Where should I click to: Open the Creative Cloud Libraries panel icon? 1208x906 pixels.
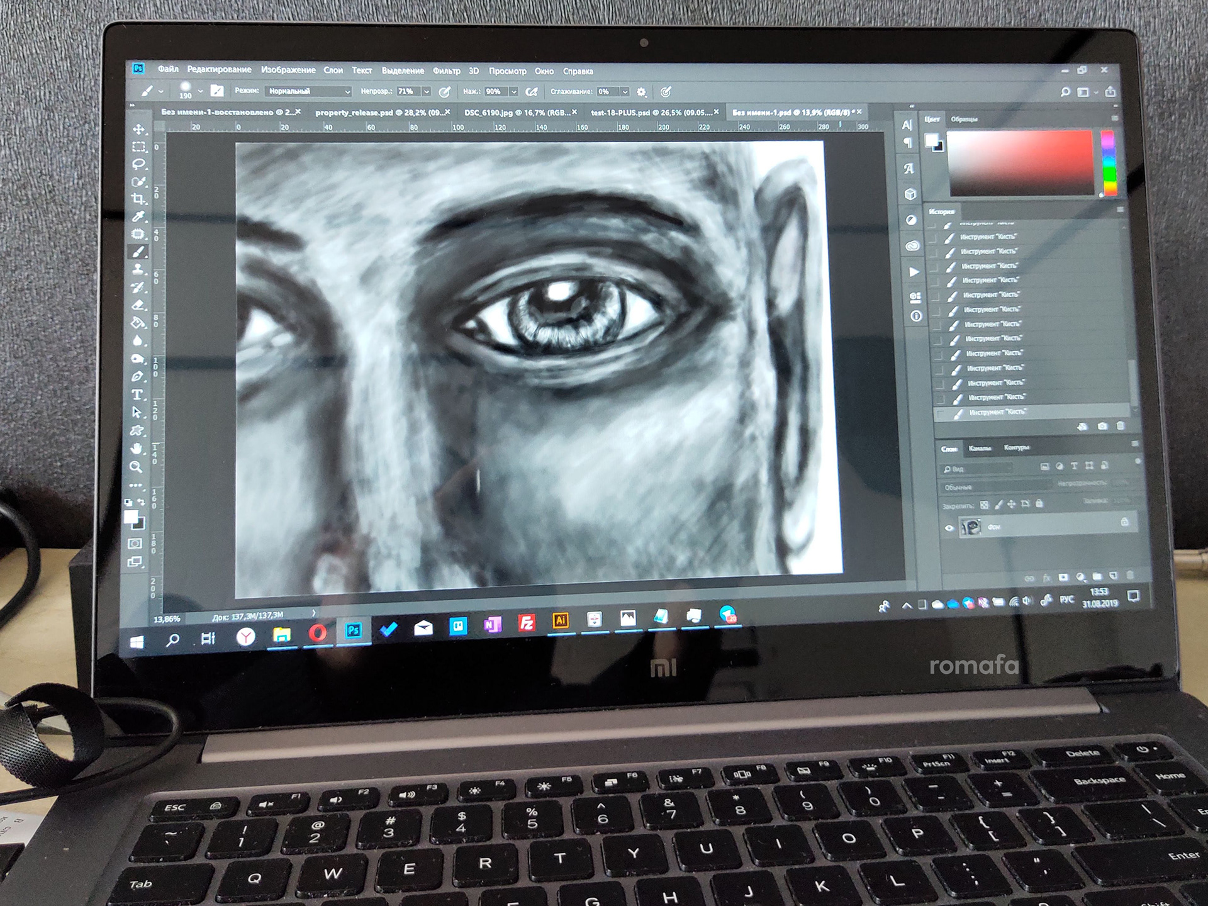pos(912,246)
